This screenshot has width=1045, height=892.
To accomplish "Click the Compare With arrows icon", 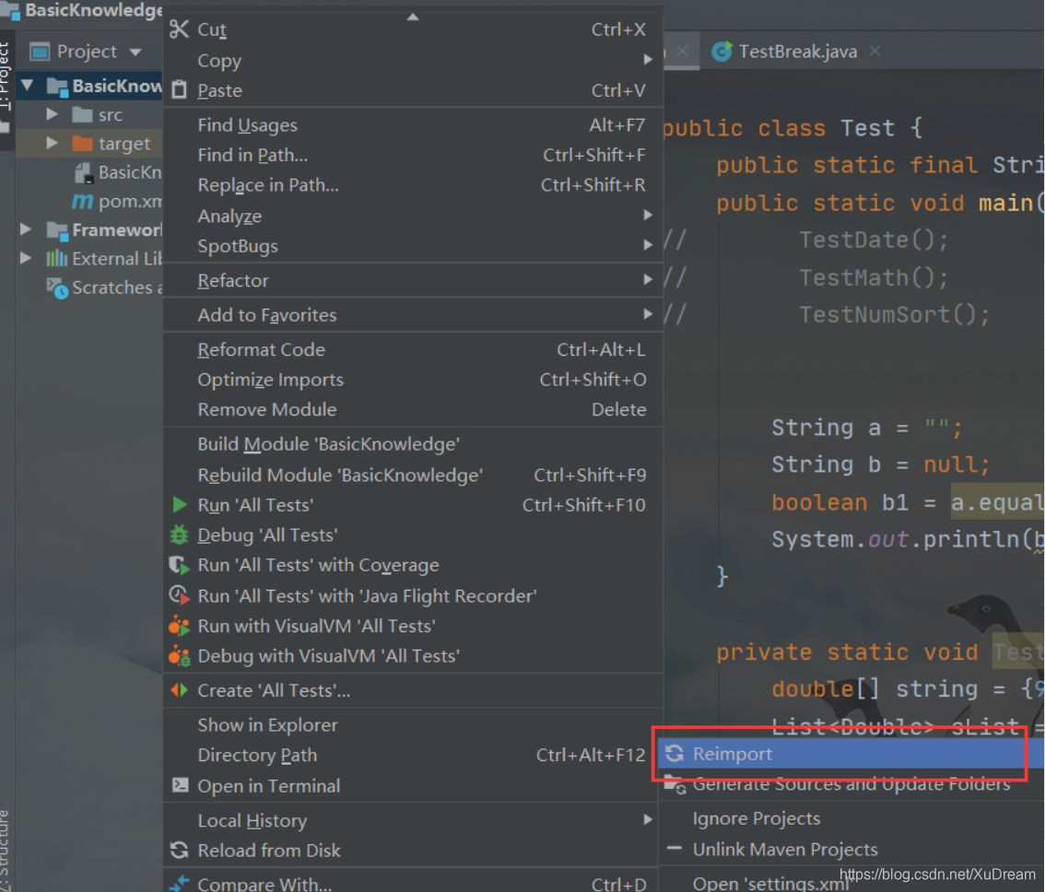I will (x=179, y=884).
